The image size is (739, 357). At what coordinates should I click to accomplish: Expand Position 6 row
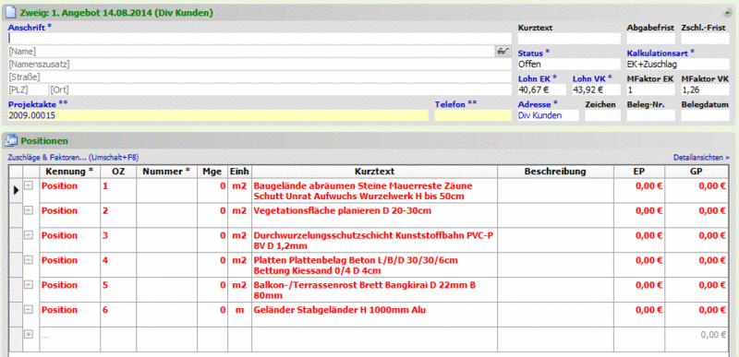point(29,310)
